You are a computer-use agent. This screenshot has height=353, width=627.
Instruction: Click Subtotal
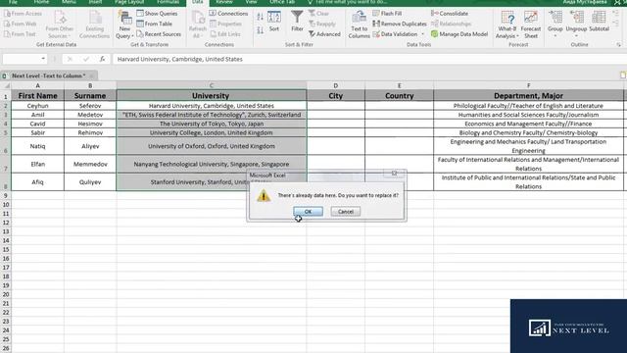tap(599, 22)
